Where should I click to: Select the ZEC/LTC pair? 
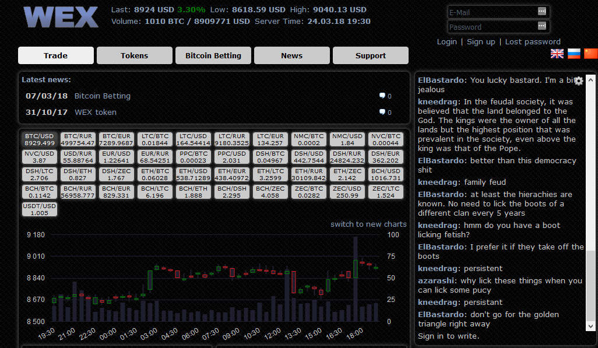(x=386, y=192)
